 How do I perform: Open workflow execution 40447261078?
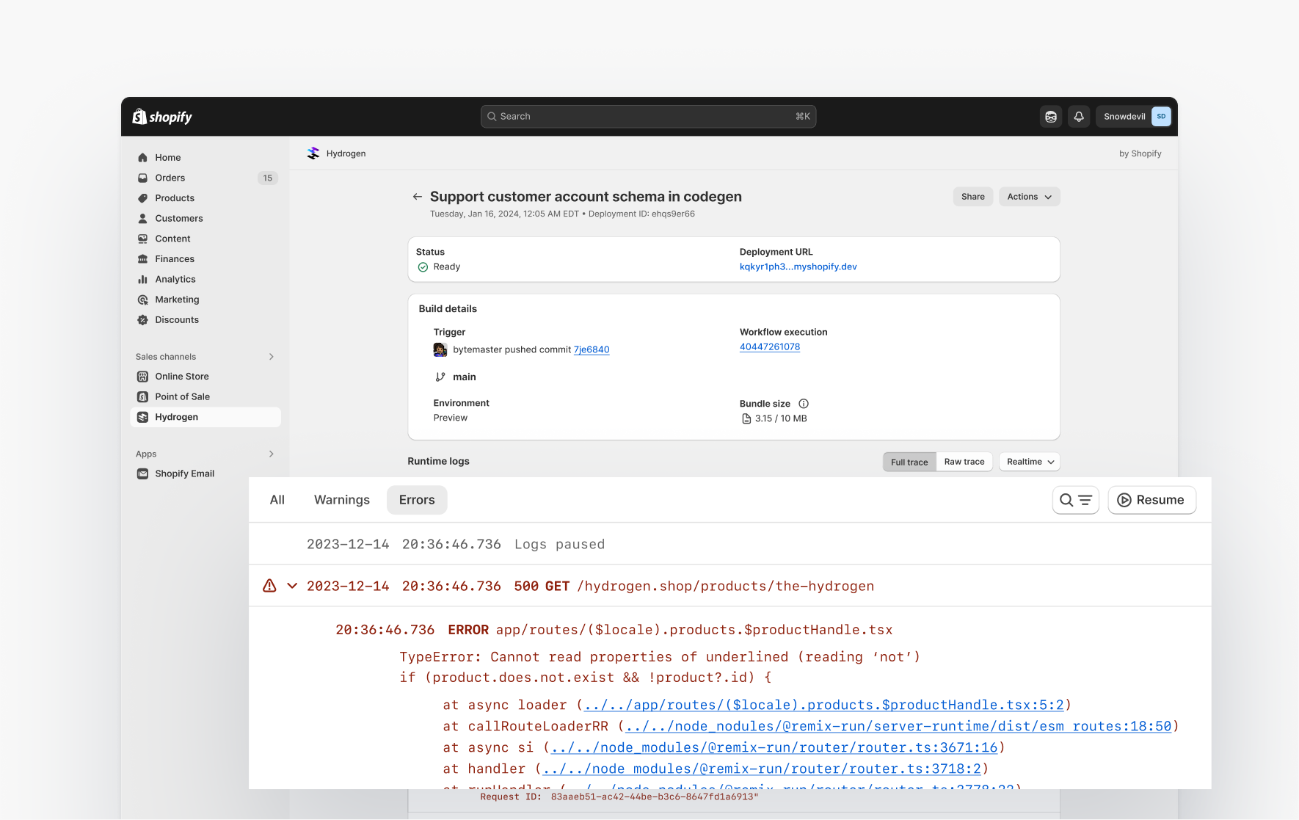coord(769,347)
